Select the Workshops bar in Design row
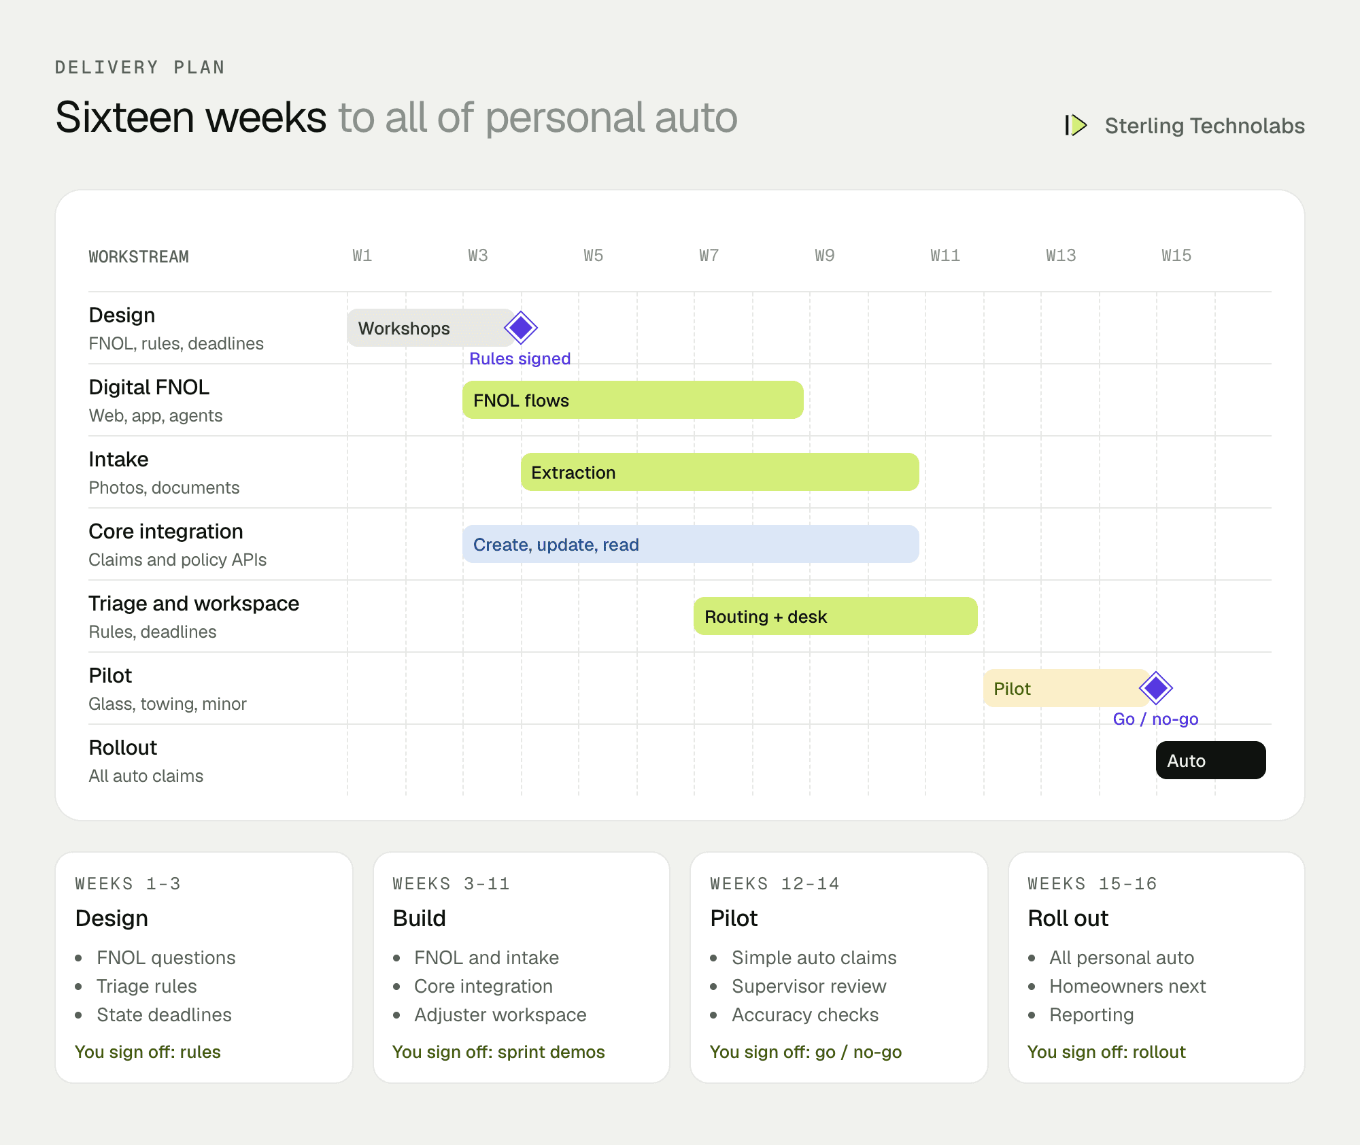Image resolution: width=1360 pixels, height=1145 pixels. click(431, 328)
